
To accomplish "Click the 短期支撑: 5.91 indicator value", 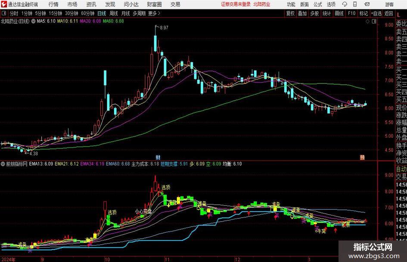I will click(x=174, y=164).
